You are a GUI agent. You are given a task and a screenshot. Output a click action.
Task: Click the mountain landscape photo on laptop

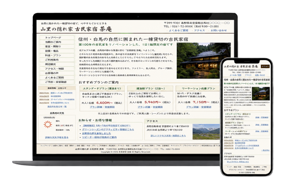(206, 132)
